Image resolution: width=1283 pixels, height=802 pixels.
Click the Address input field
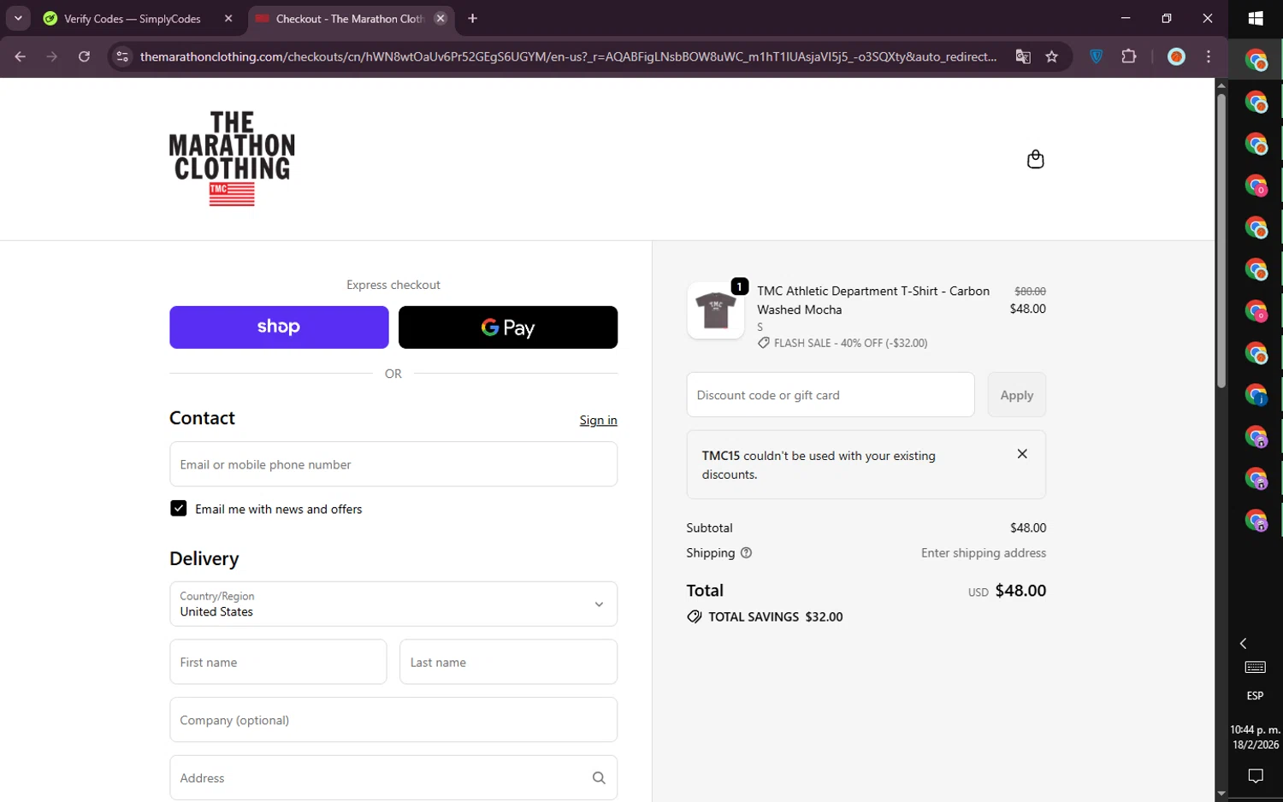pos(393,778)
